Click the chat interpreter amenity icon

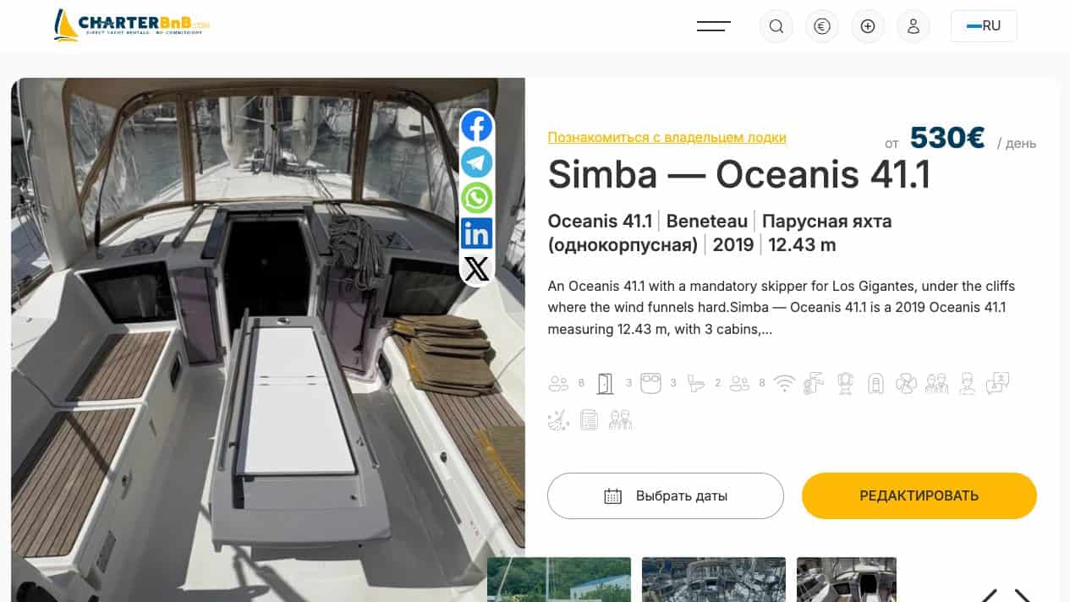[x=997, y=382]
